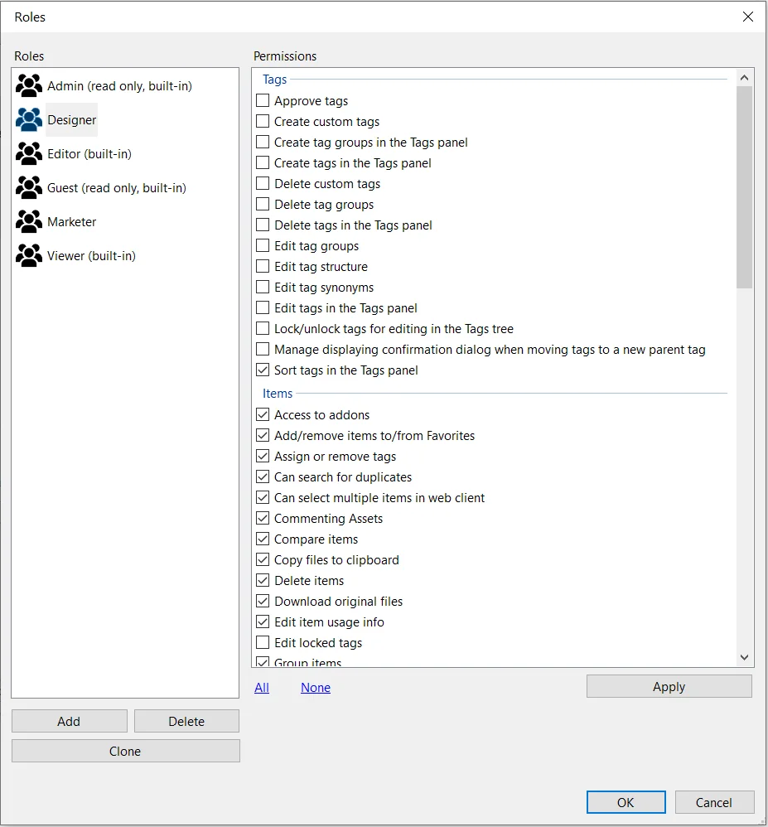Click the Items section header

click(278, 394)
